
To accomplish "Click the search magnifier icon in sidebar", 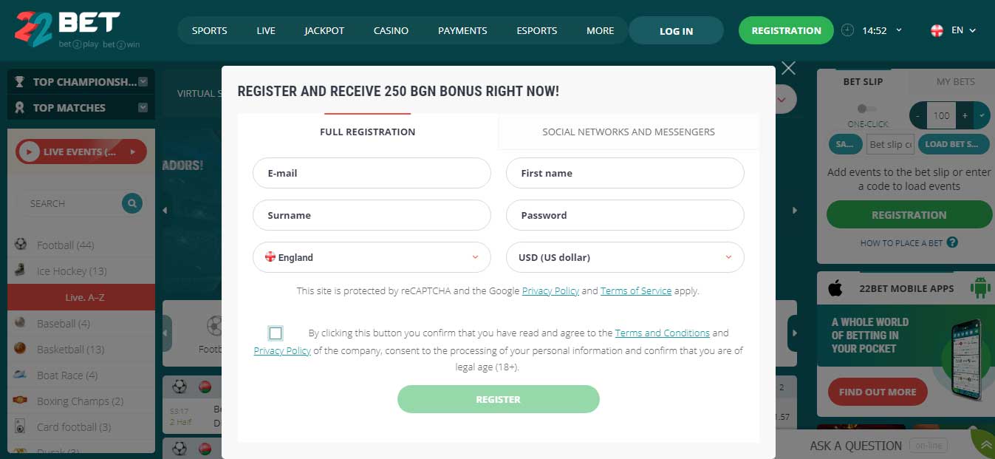I will [x=132, y=203].
